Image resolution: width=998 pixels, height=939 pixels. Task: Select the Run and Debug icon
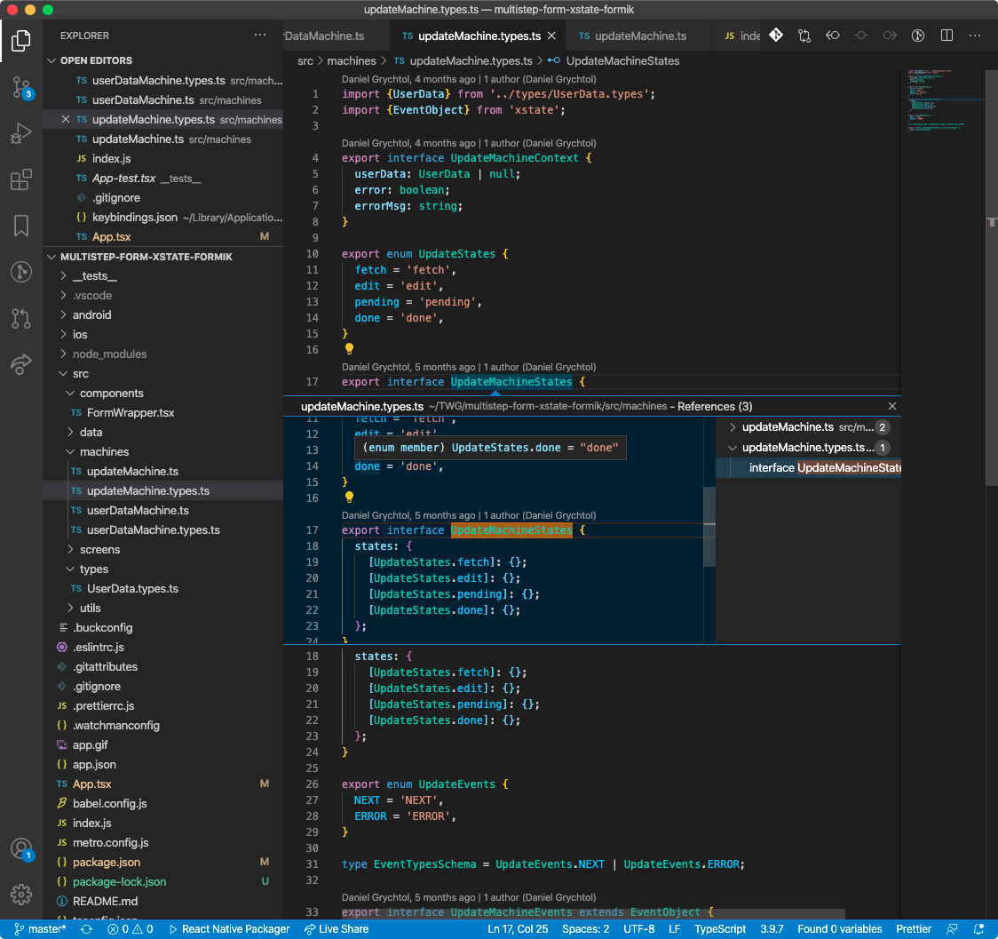click(x=21, y=133)
